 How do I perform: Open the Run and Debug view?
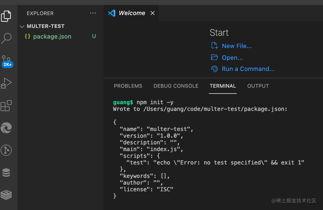click(6, 83)
